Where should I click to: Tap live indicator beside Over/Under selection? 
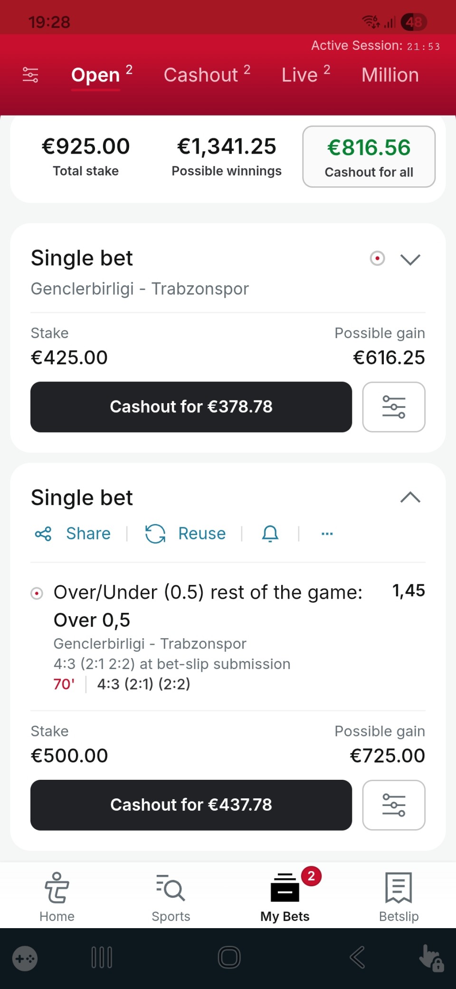[x=37, y=593]
